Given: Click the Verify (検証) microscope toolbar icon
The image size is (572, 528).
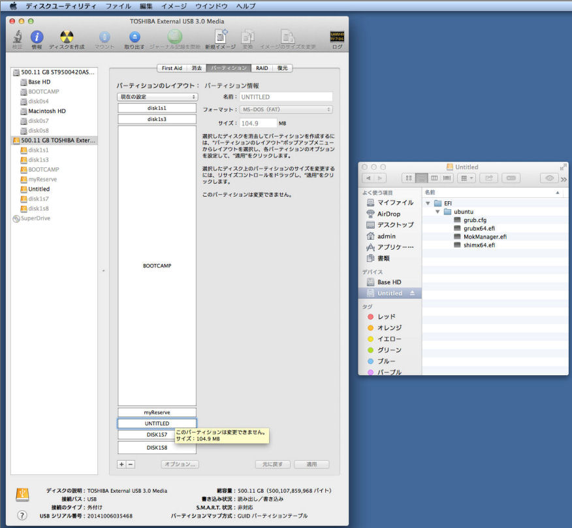Looking at the screenshot, I should pos(17,37).
